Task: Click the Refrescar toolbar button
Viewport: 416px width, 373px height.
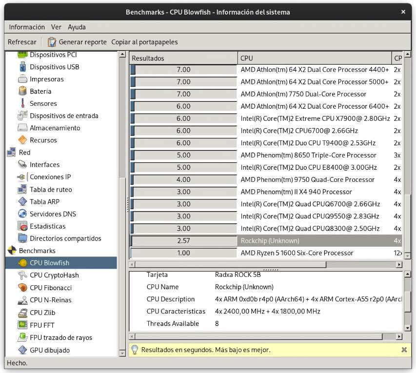Action: [22, 42]
